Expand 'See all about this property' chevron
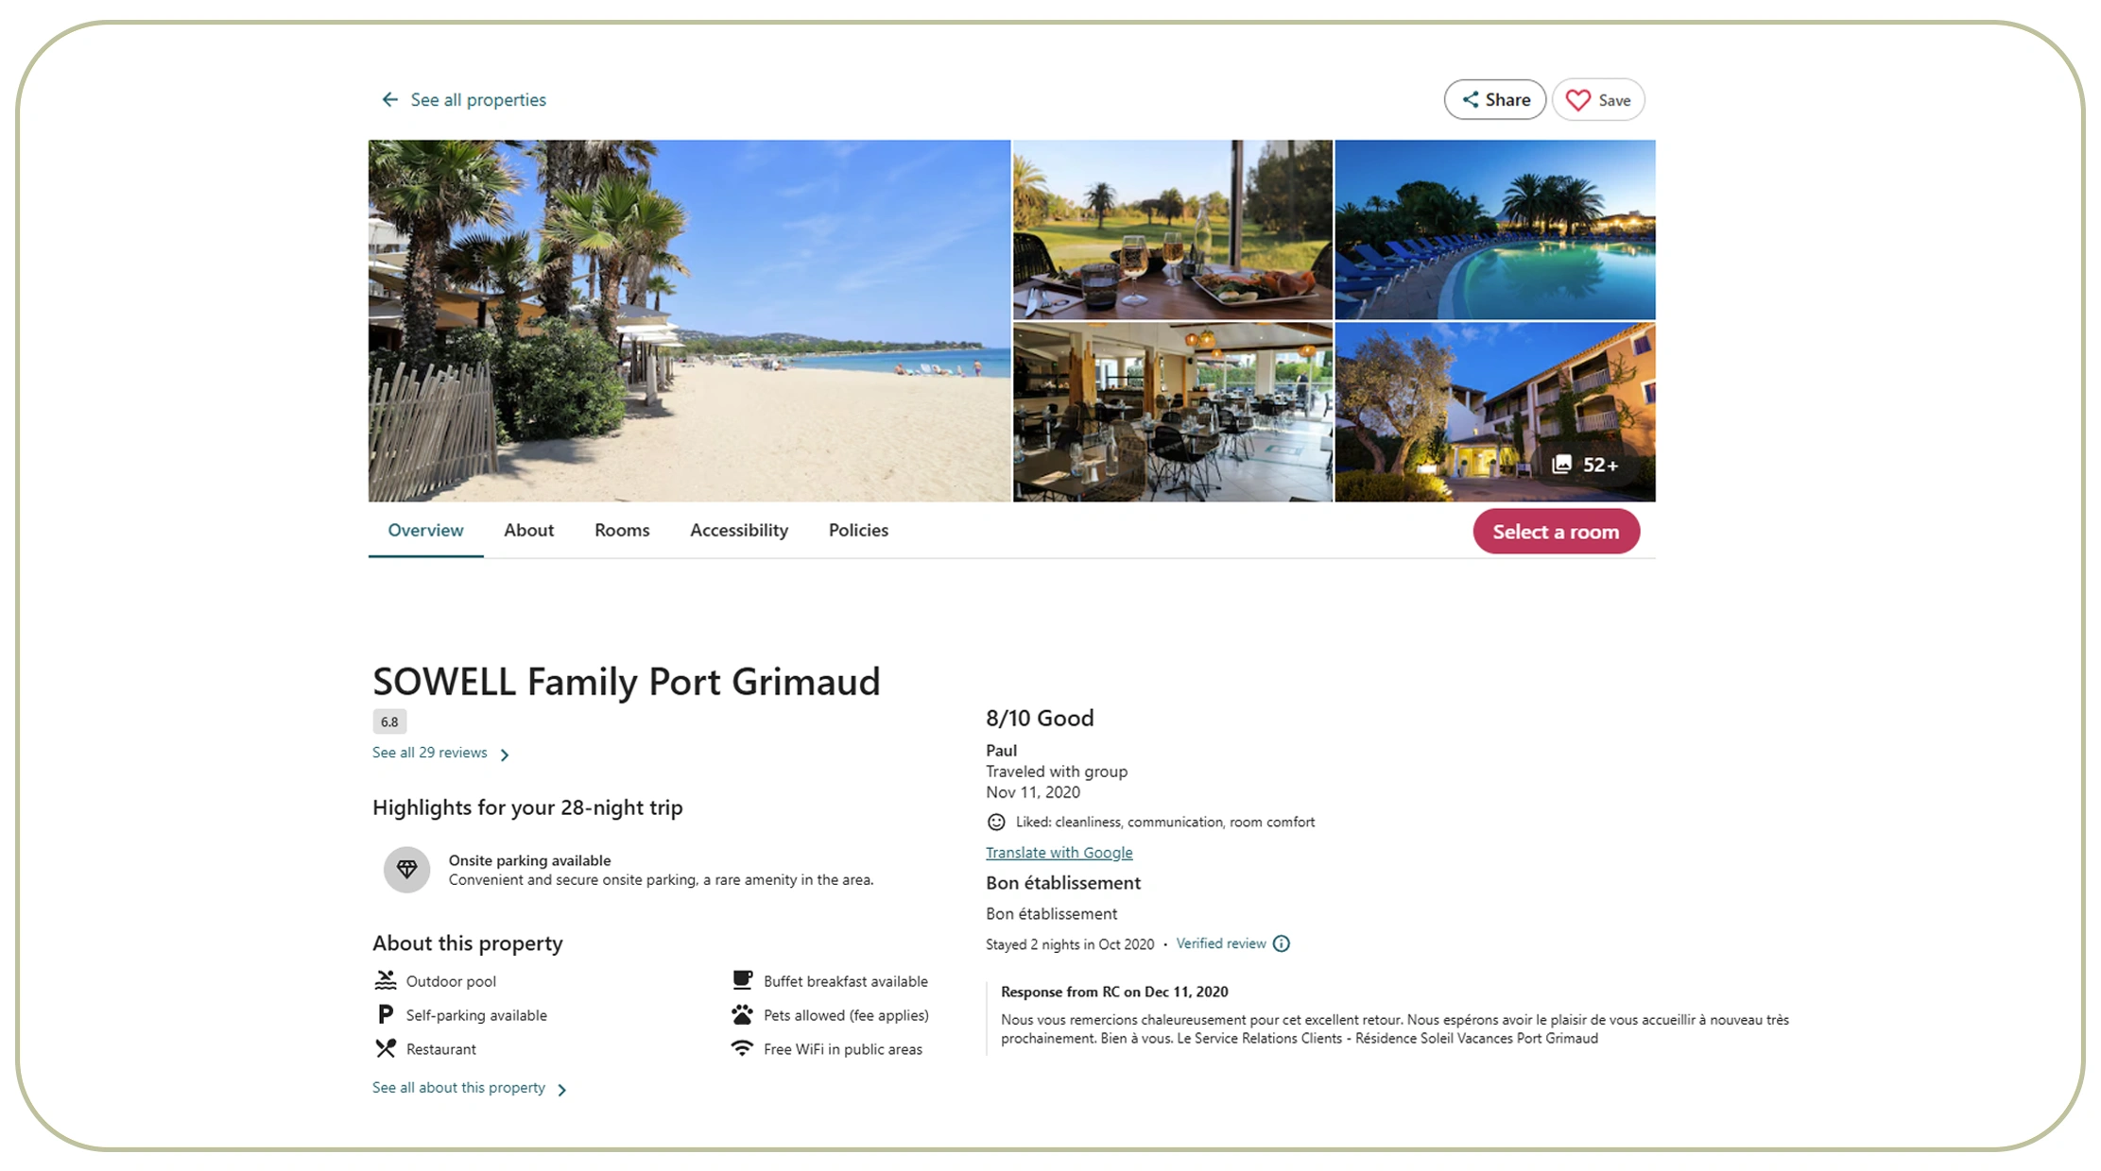The height and width of the screenshot is (1171, 2101). (x=562, y=1090)
